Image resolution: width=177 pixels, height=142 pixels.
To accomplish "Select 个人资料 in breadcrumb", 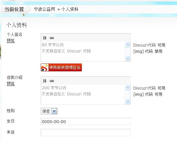I will (70, 9).
